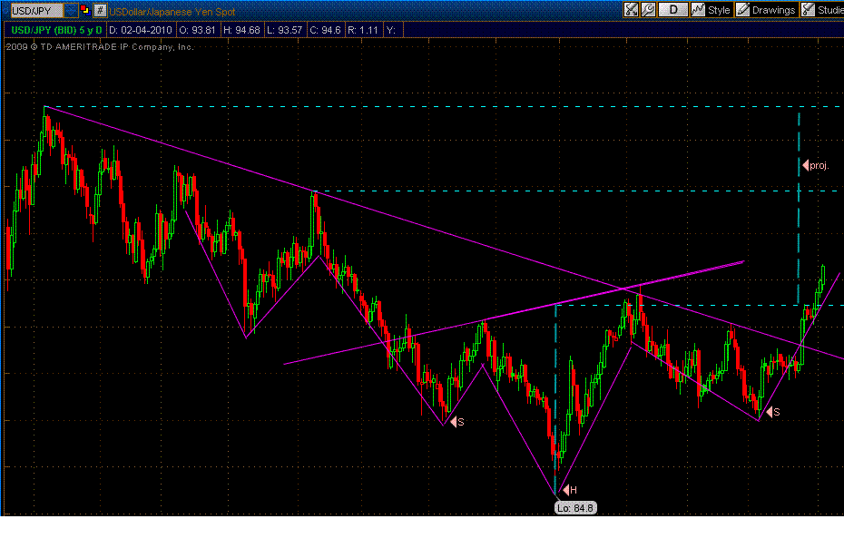This screenshot has height=558, width=844.
Task: Click the 'proj.' projection label
Action: [816, 165]
